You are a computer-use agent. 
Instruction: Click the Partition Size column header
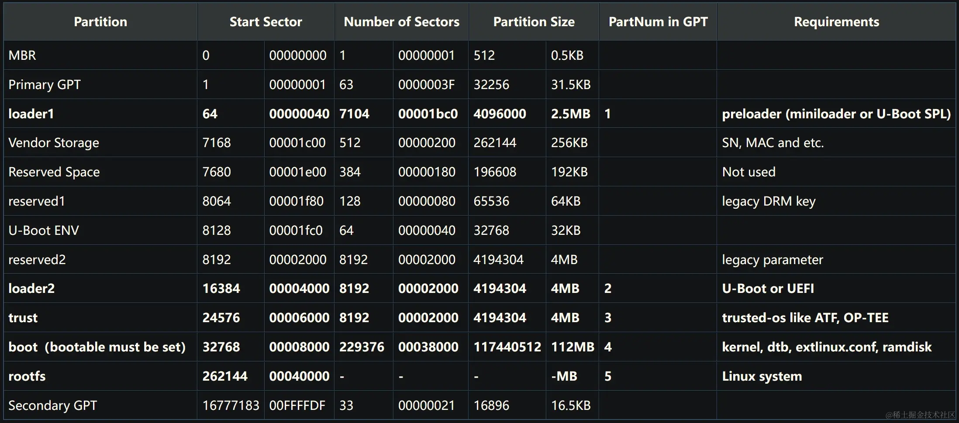pyautogui.click(x=534, y=22)
